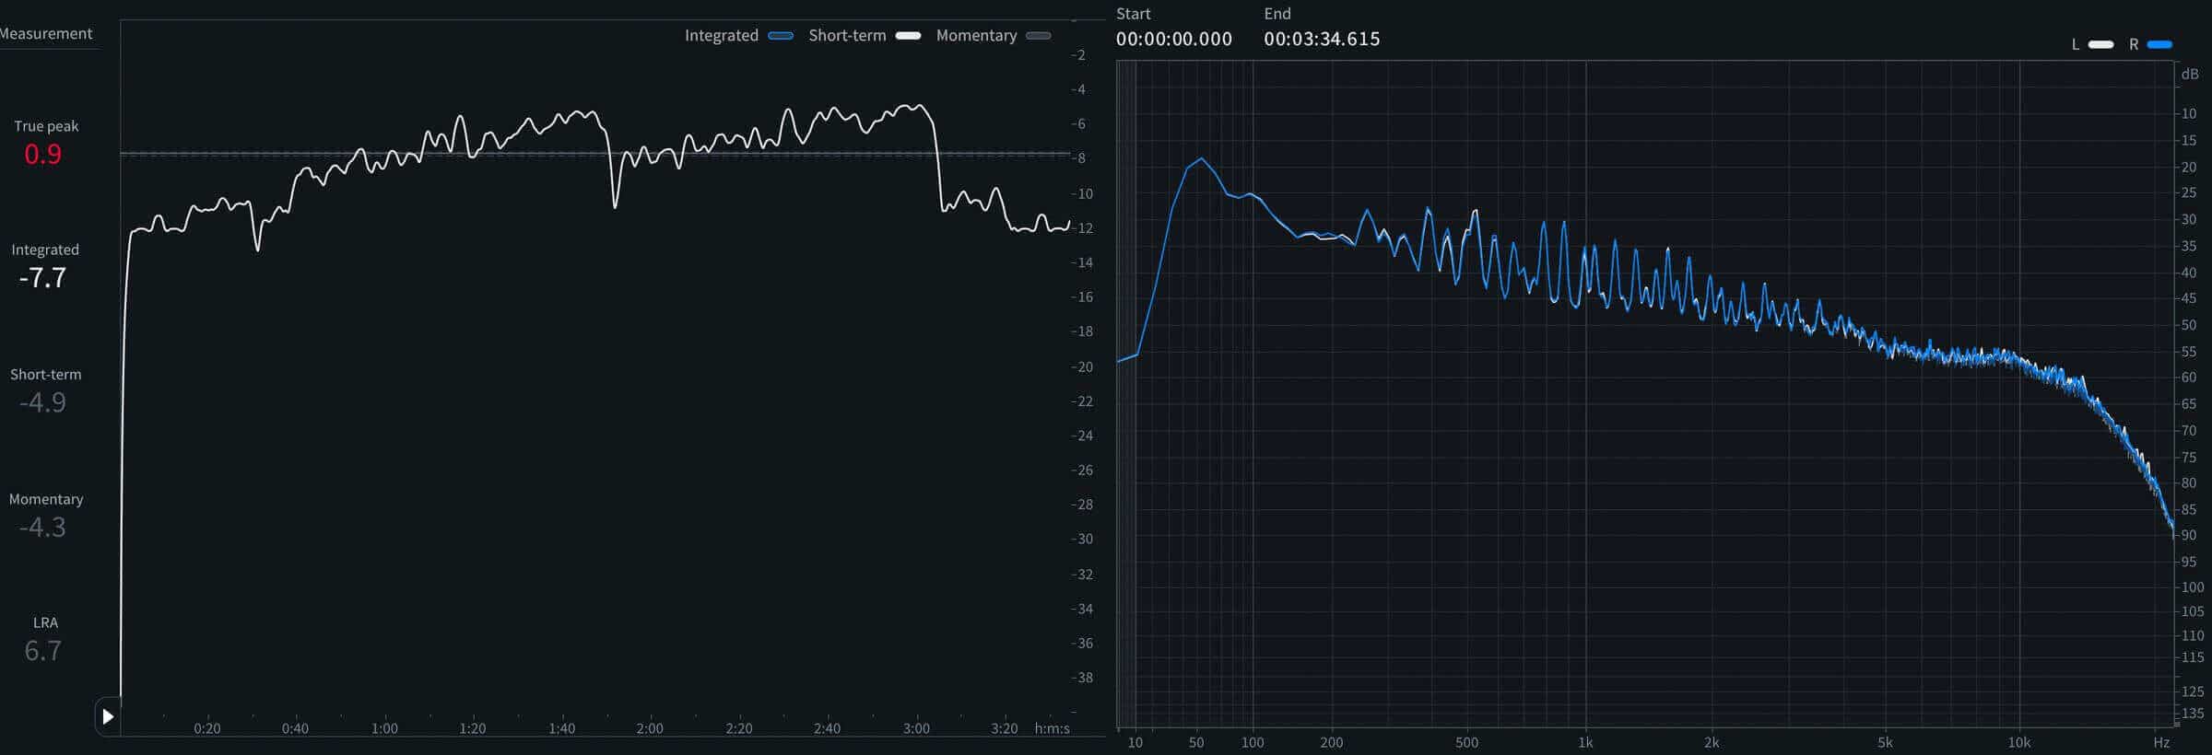Toggle the Integrated curve in the legend
Image resolution: width=2212 pixels, height=755 pixels.
(x=781, y=36)
